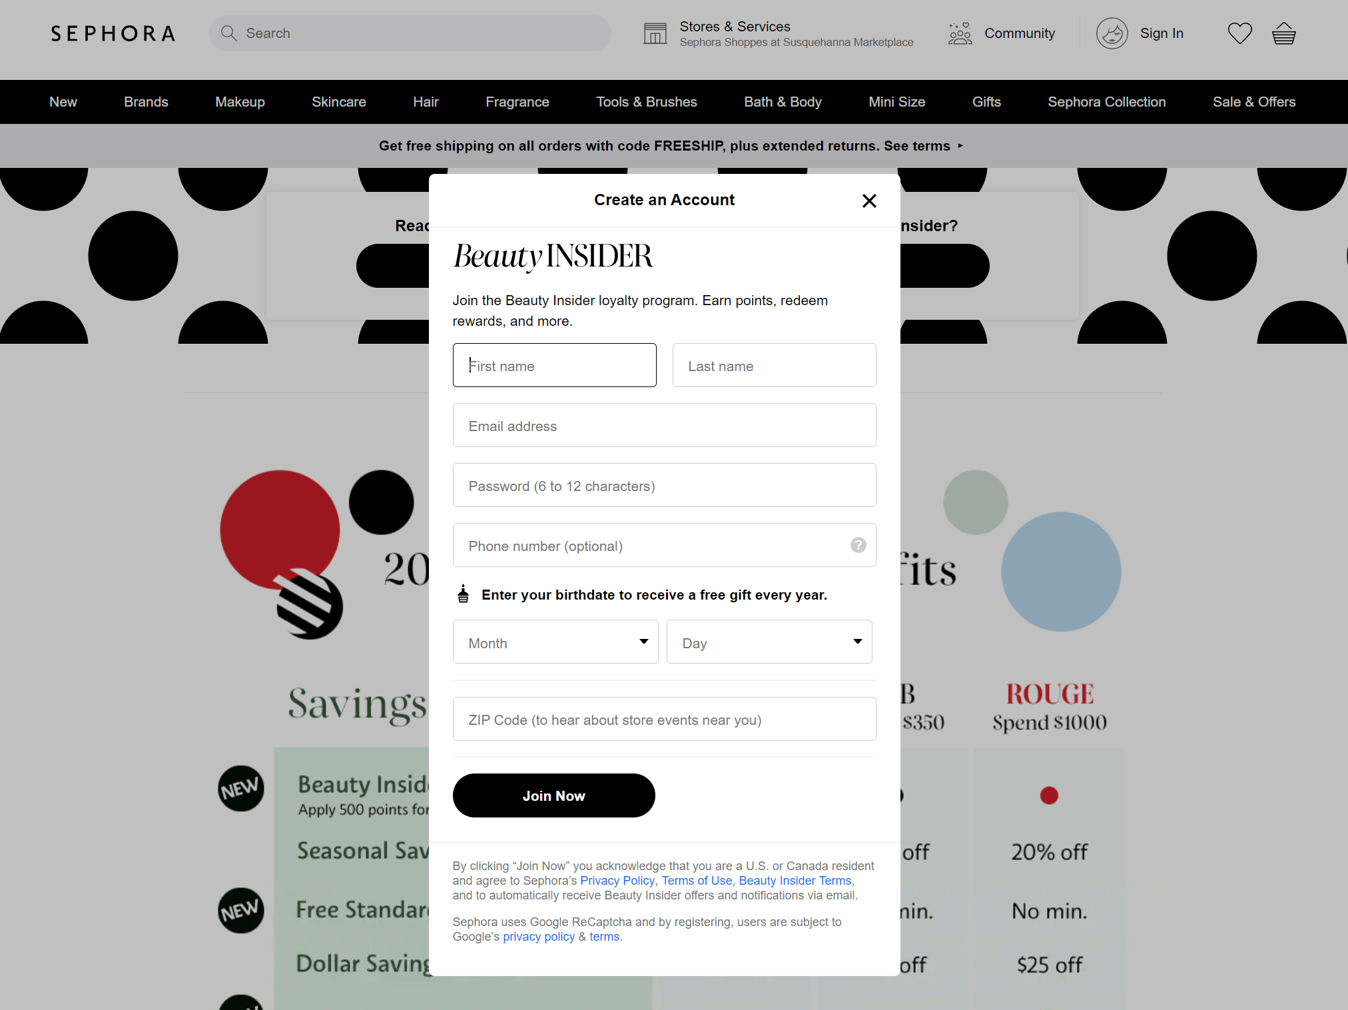Click the Privacy Policy link
Viewport: 1348px width, 1010px height.
point(617,881)
